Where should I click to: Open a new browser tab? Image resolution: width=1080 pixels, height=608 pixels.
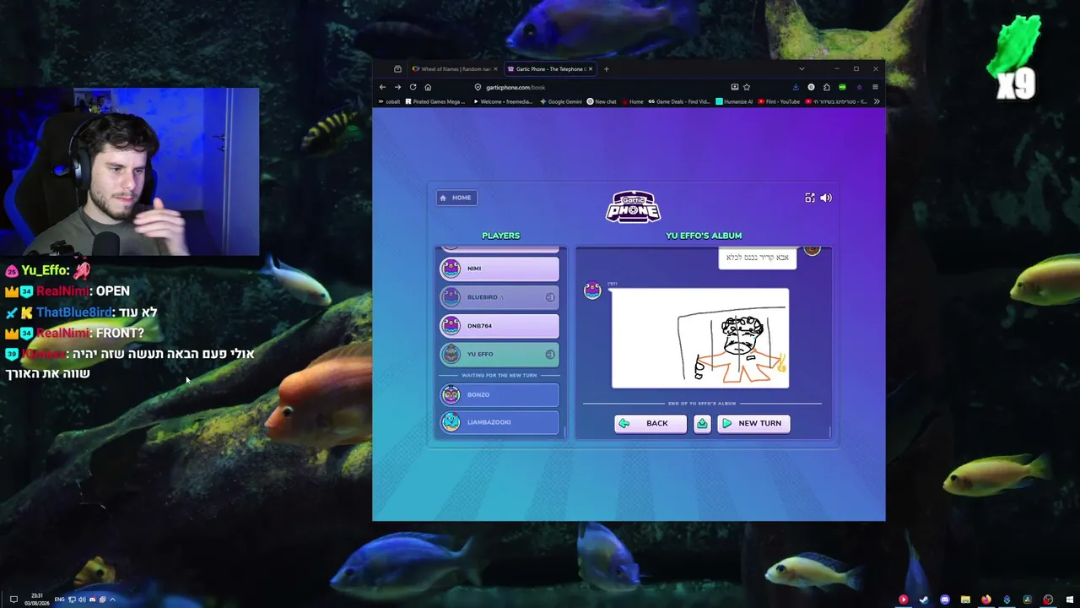[x=606, y=69]
